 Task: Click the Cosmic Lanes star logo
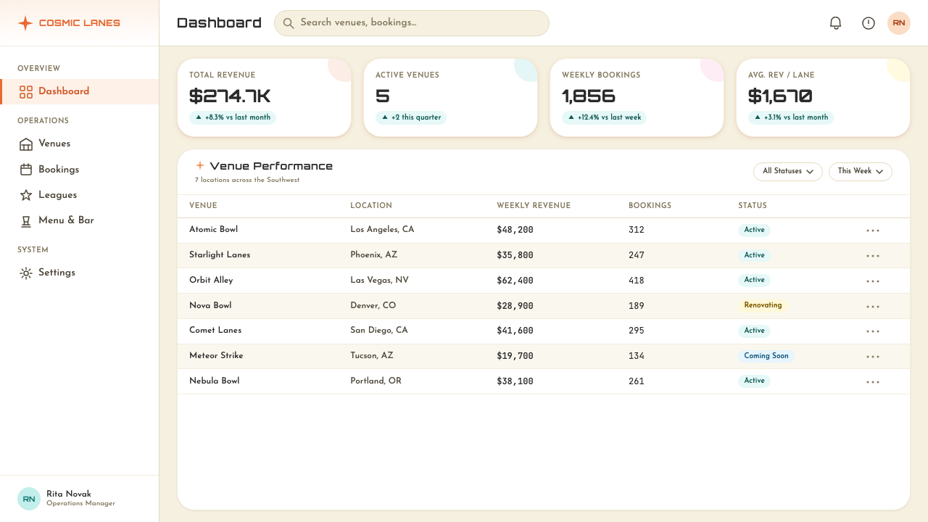(x=25, y=23)
